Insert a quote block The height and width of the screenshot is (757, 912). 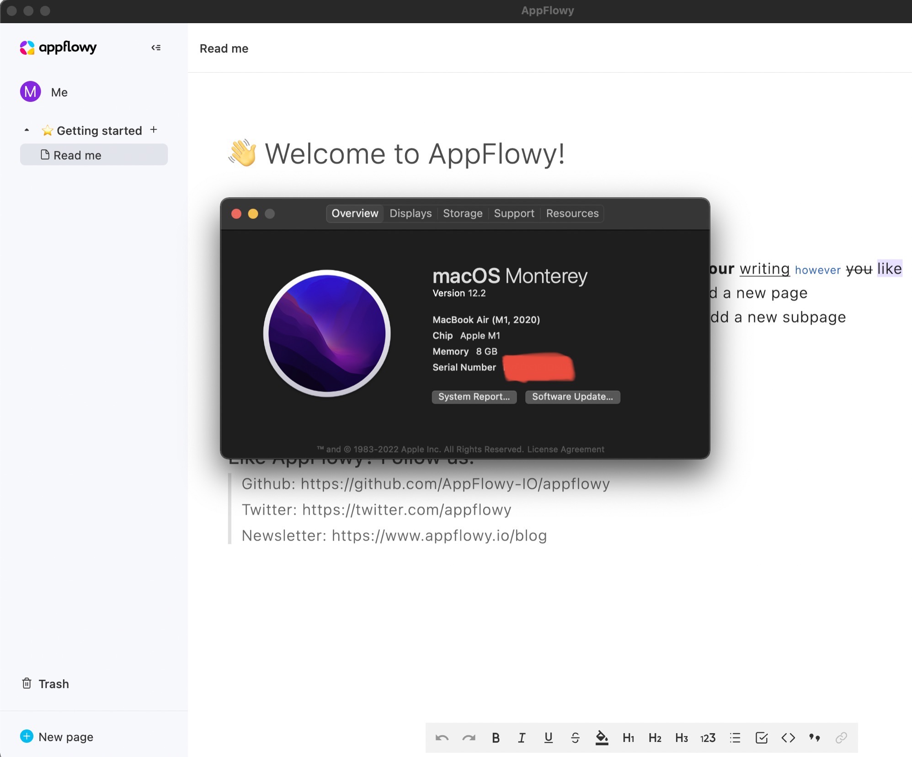pyautogui.click(x=814, y=737)
